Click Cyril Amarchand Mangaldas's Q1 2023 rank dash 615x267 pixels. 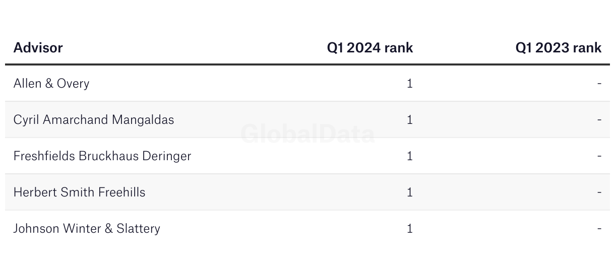pos(599,120)
